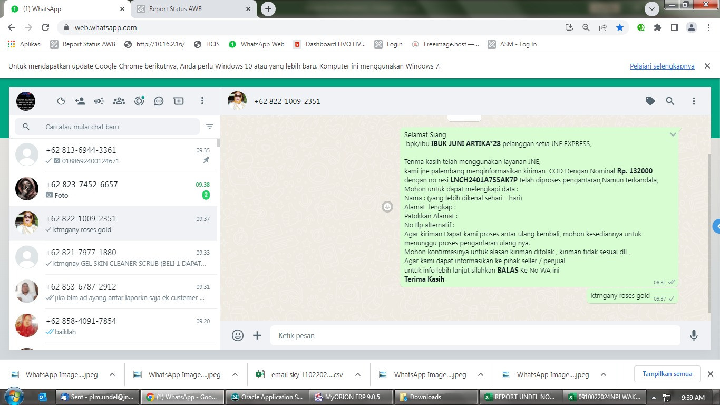Viewport: 720px width, 405px height.
Task: Click the chat list search field
Action: 108,127
